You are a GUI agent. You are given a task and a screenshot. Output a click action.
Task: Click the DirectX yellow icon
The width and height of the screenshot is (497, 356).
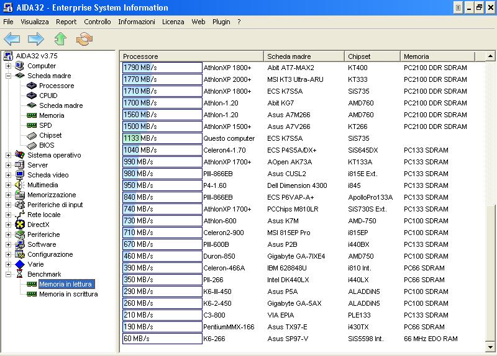[x=20, y=225]
